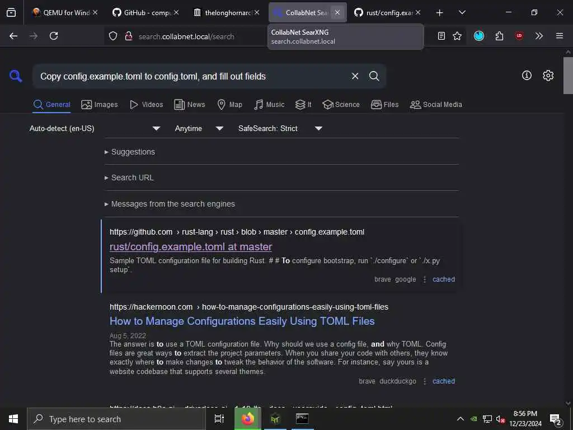Open SearXNG preferences gear icon
573x430 pixels.
(x=548, y=76)
